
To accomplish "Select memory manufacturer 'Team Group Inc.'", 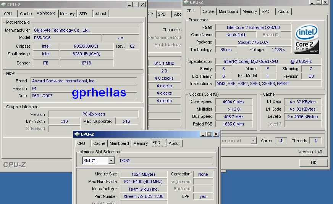I will tap(143, 189).
